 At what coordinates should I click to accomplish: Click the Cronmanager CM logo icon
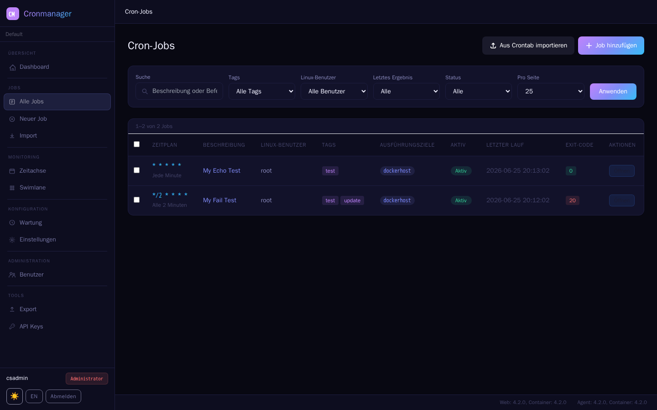(x=13, y=14)
